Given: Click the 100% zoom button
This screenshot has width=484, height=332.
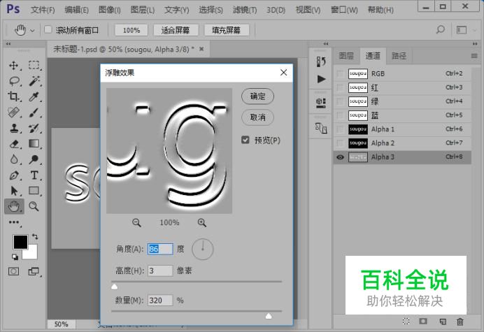Looking at the screenshot, I should [131, 30].
